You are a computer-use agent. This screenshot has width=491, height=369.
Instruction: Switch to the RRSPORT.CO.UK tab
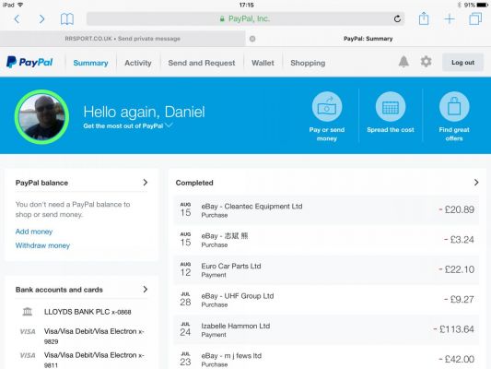(123, 39)
